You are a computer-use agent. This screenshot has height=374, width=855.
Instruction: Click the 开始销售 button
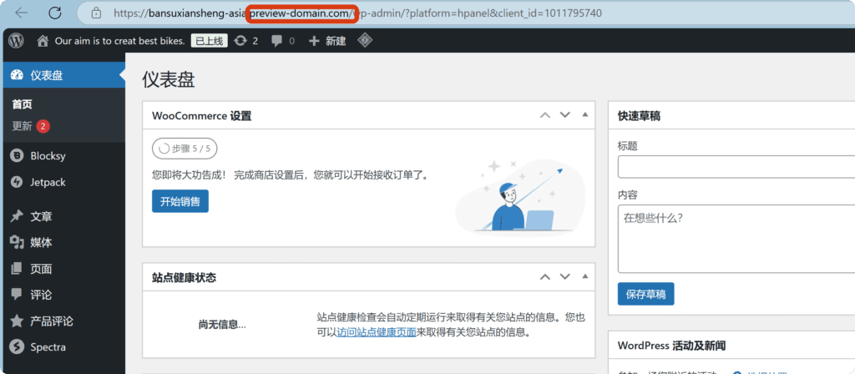180,201
